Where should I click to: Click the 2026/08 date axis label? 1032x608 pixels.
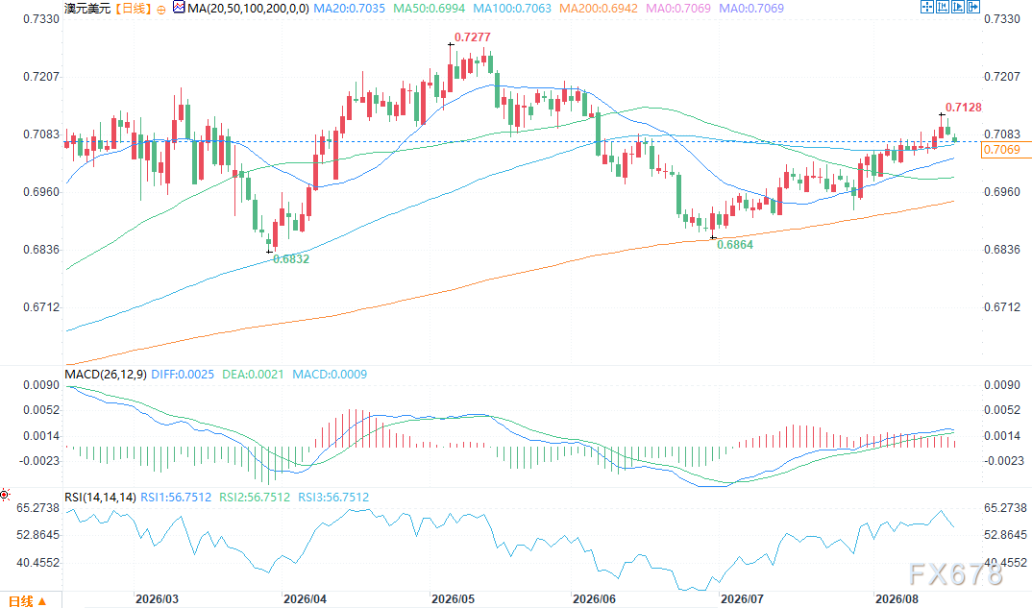(897, 599)
